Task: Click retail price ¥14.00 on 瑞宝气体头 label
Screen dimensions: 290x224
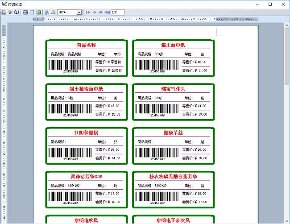Action: point(200,106)
